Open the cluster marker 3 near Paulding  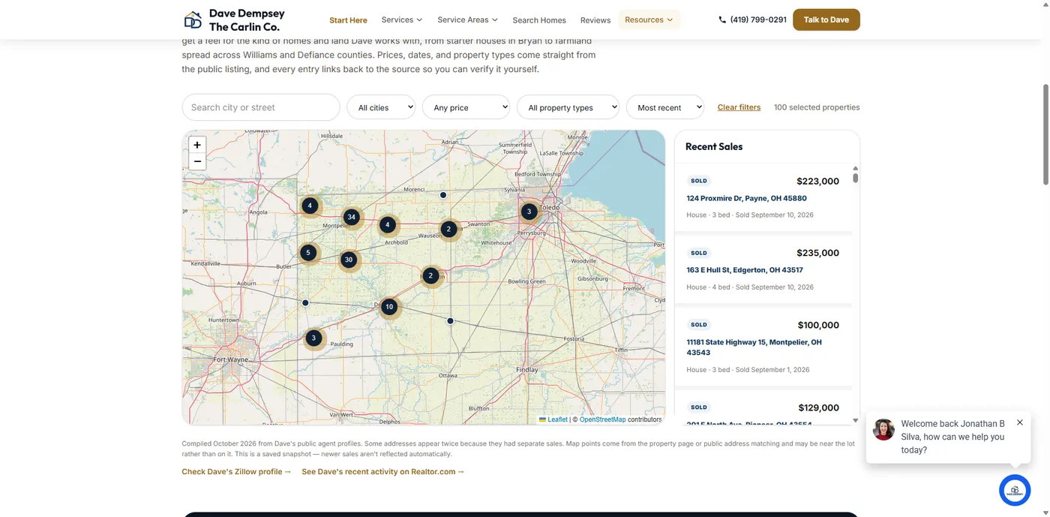pos(313,338)
